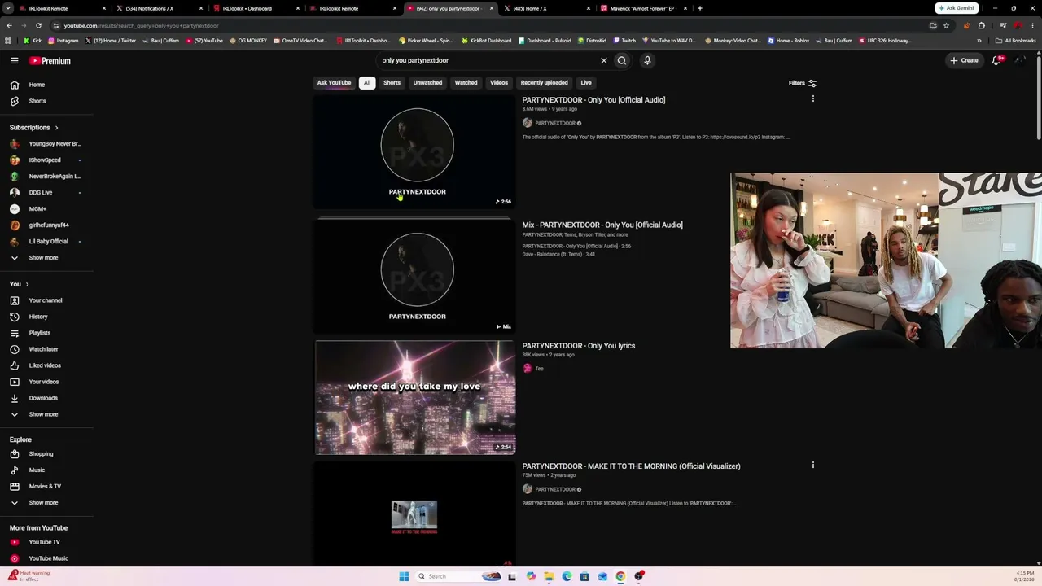1042x586 pixels.
Task: Select the All filter chip
Action: [x=367, y=82]
